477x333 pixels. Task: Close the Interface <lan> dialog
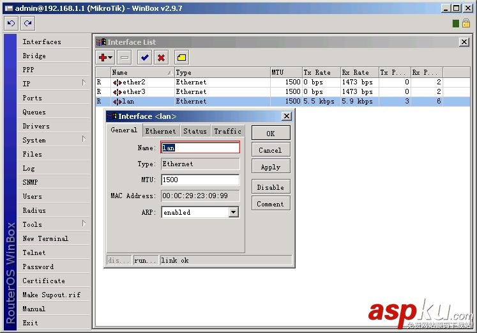287,116
